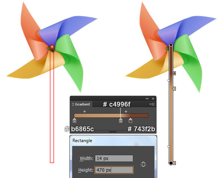Select the middle gradient stop under the bar
Image resolution: width=224 pixels, height=178 pixels.
click(x=121, y=121)
